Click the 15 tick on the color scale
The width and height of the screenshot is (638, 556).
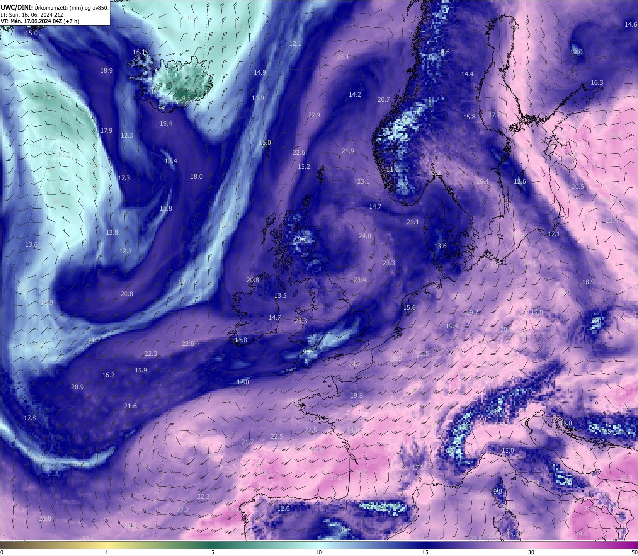[425, 552]
